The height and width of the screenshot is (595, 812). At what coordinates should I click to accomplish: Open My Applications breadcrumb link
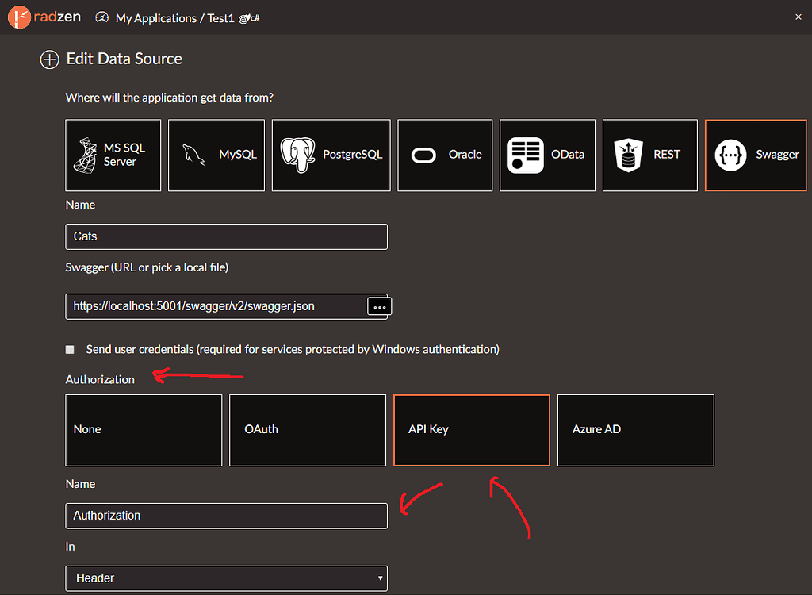155,17
